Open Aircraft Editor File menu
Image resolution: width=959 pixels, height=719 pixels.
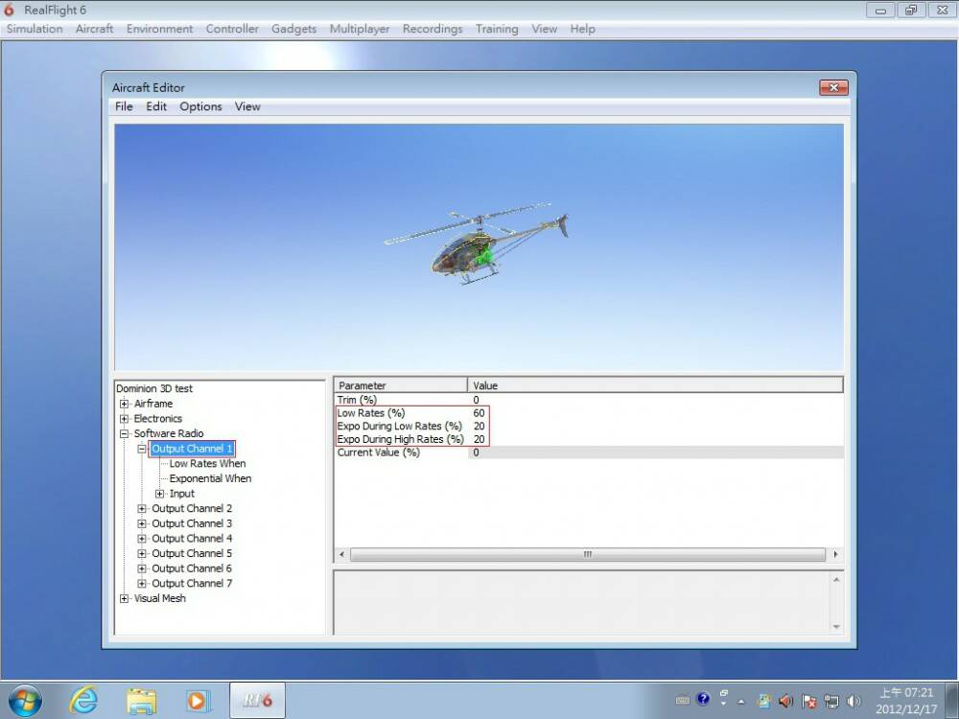coord(124,106)
